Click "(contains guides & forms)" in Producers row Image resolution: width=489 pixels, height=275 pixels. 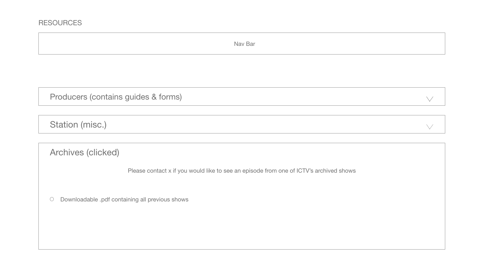point(135,97)
